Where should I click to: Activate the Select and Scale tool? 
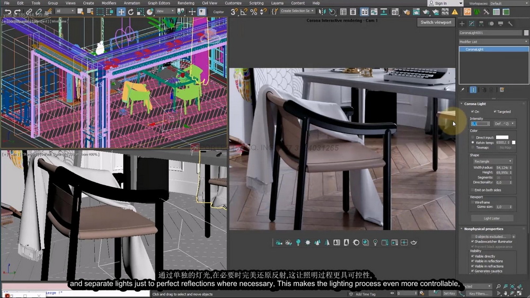click(x=140, y=12)
